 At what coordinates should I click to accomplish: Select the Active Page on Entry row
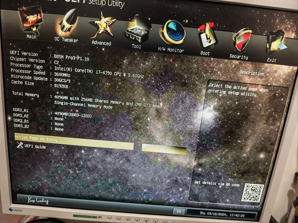[x=74, y=142]
